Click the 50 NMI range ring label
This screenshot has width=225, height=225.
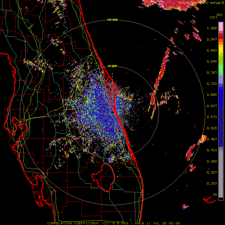(x=112, y=66)
